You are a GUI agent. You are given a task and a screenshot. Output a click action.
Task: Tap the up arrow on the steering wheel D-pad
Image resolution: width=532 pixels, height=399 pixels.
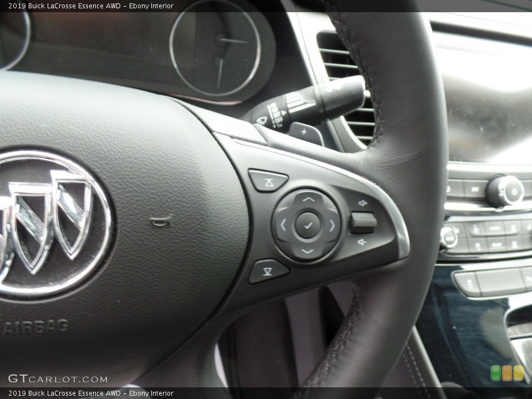[309, 199]
